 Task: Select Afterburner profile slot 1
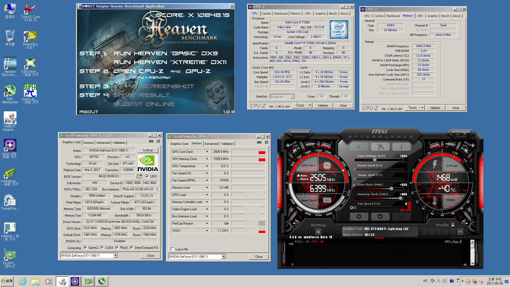[424, 232]
